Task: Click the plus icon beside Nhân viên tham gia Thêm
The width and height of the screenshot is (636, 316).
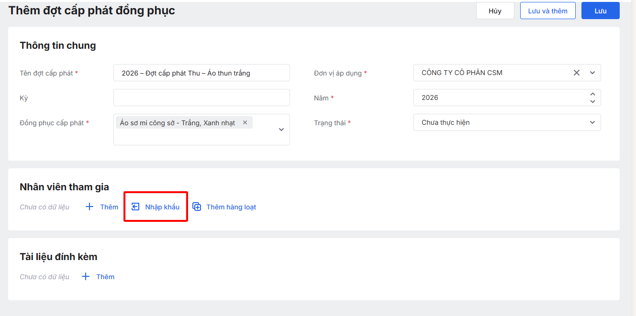Action: 89,207
